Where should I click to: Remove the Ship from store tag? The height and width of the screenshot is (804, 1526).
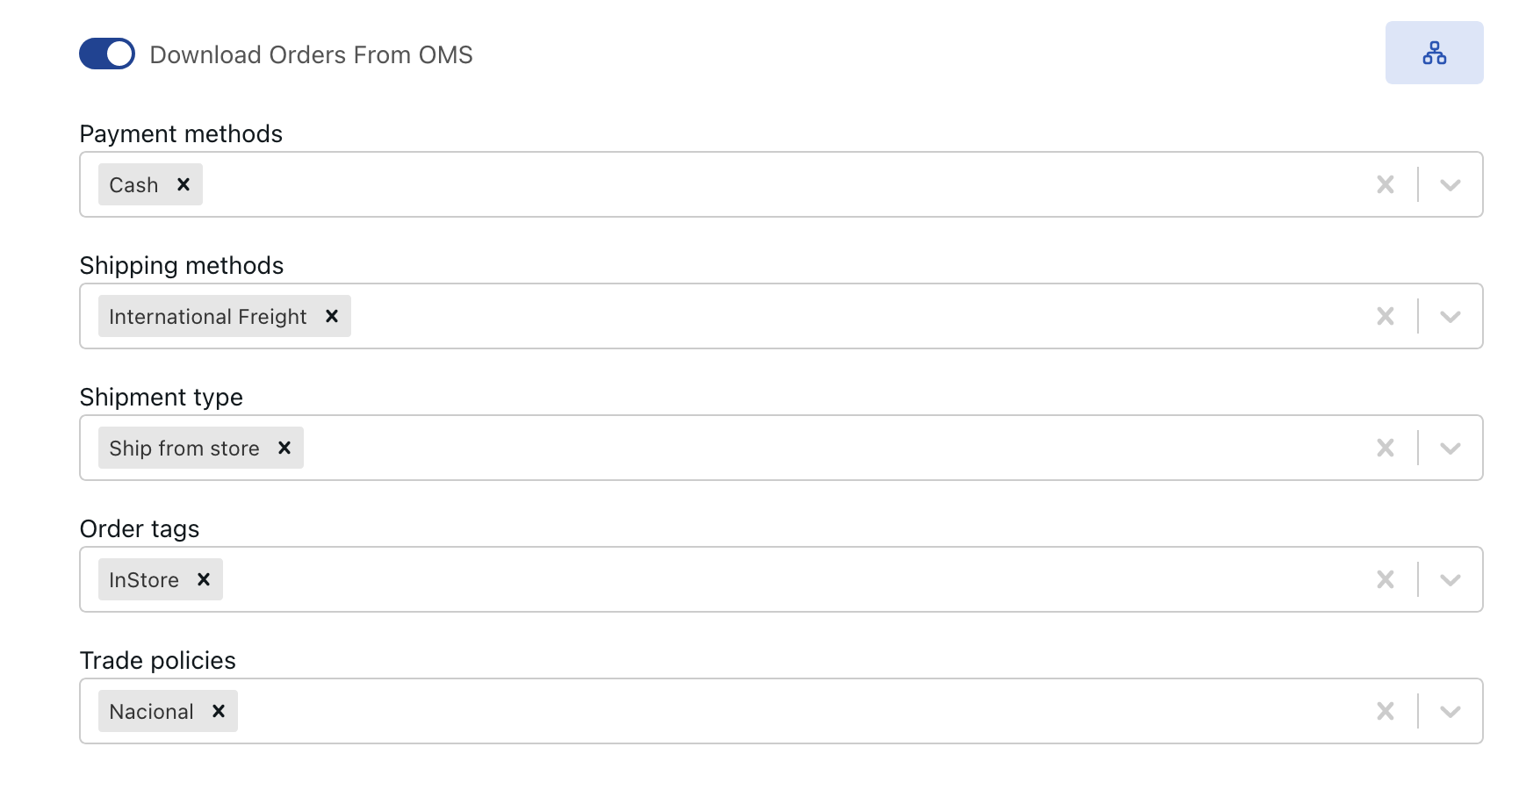[284, 448]
